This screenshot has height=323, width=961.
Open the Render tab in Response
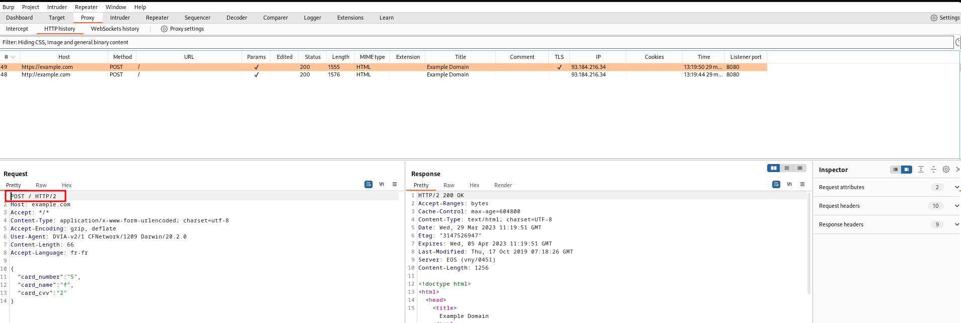(503, 185)
